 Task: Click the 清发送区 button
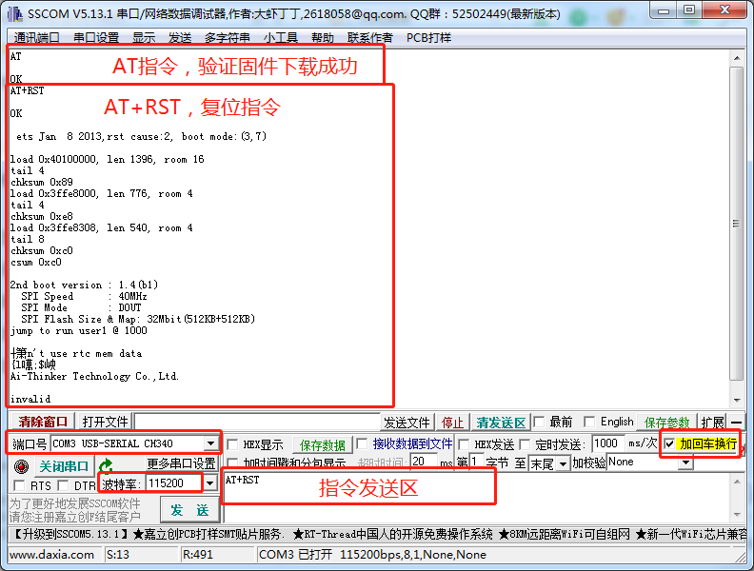click(501, 423)
